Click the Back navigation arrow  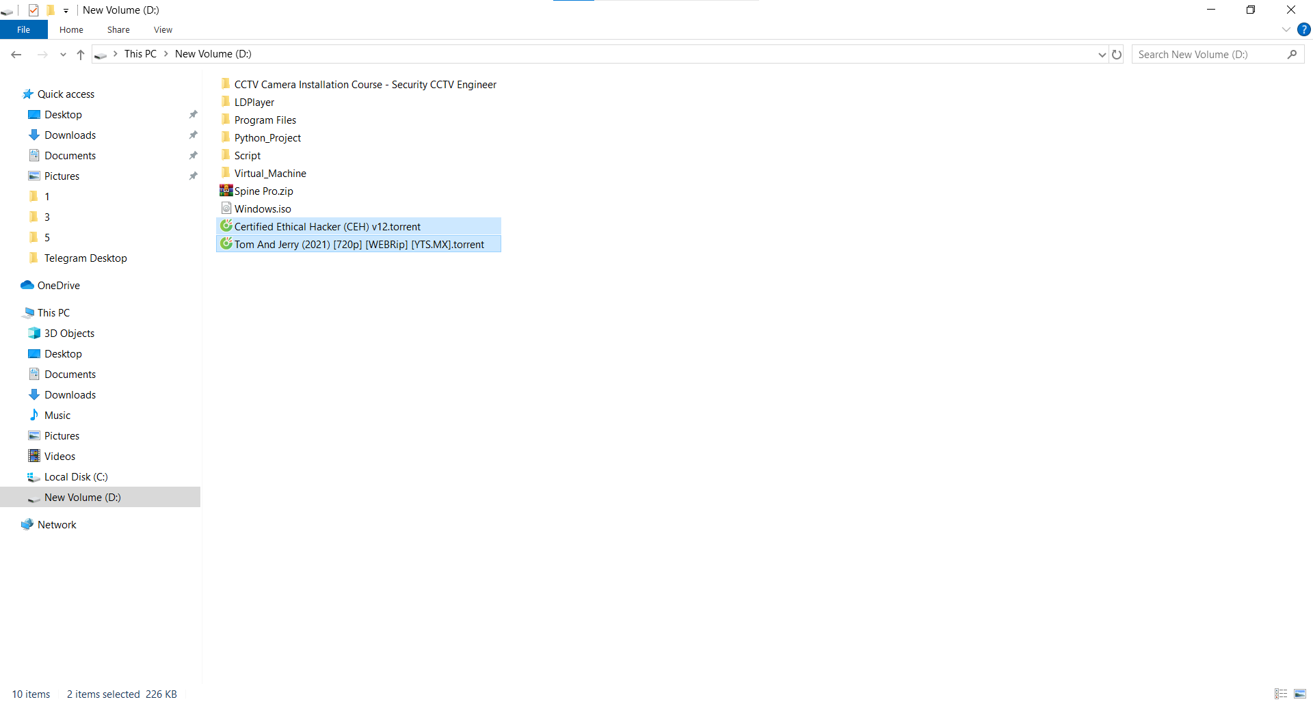16,54
